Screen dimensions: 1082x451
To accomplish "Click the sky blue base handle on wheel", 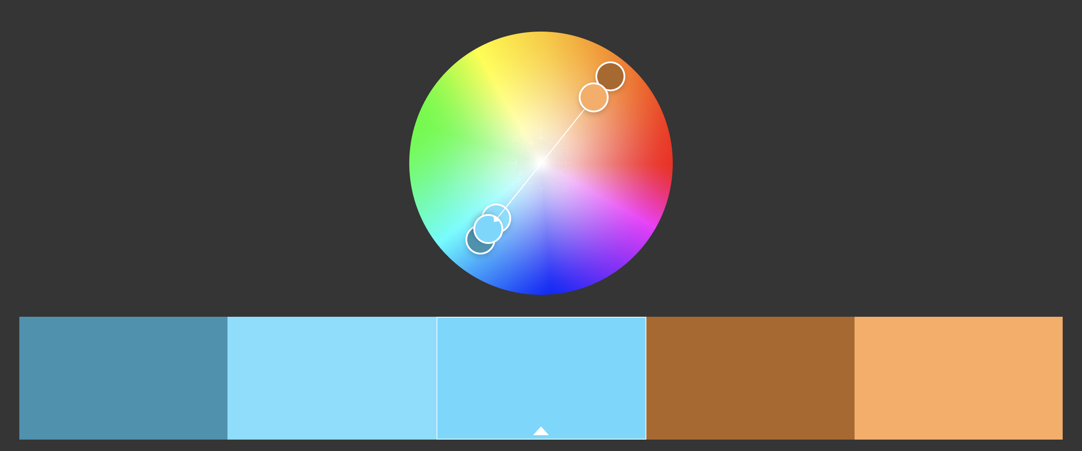I will click(488, 229).
